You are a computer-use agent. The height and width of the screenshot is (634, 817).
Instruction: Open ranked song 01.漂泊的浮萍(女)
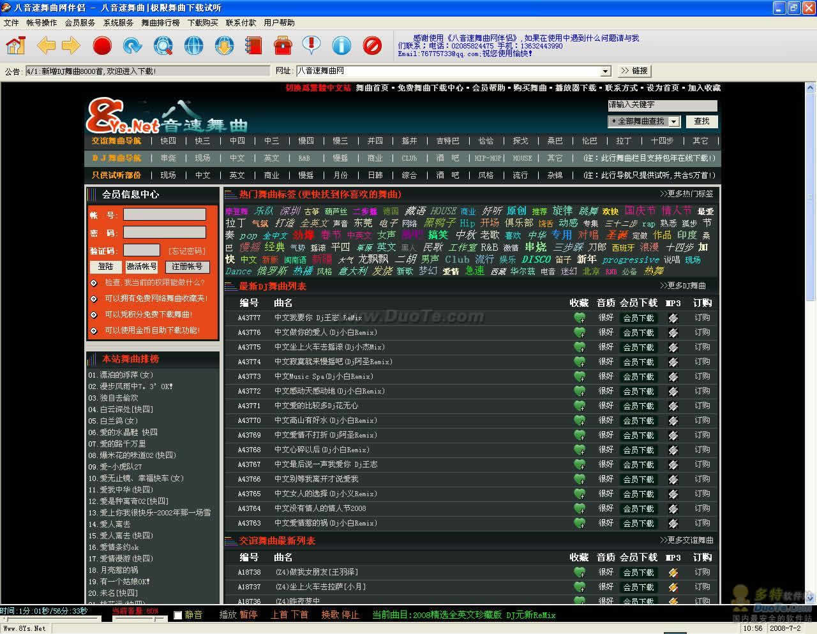[x=121, y=375]
